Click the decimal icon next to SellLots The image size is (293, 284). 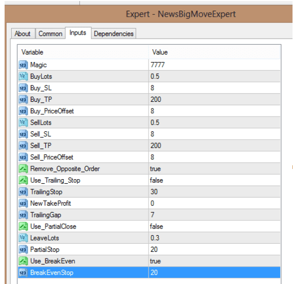click(x=23, y=123)
